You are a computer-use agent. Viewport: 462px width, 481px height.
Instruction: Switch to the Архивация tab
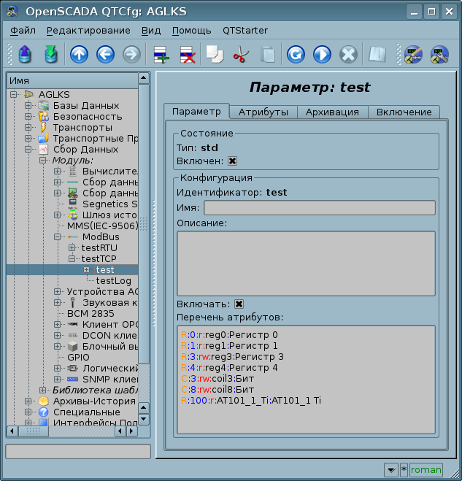click(x=332, y=112)
